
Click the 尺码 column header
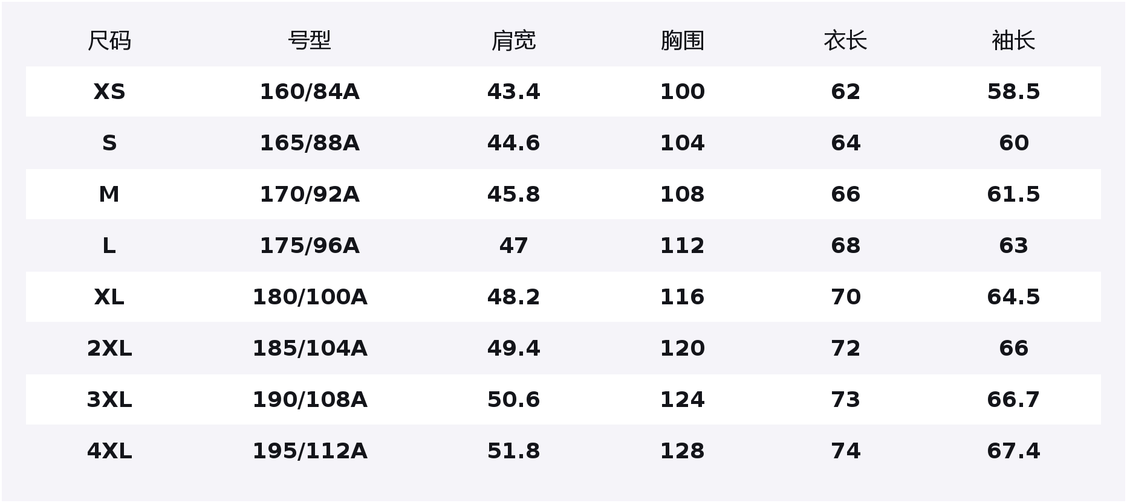(109, 41)
